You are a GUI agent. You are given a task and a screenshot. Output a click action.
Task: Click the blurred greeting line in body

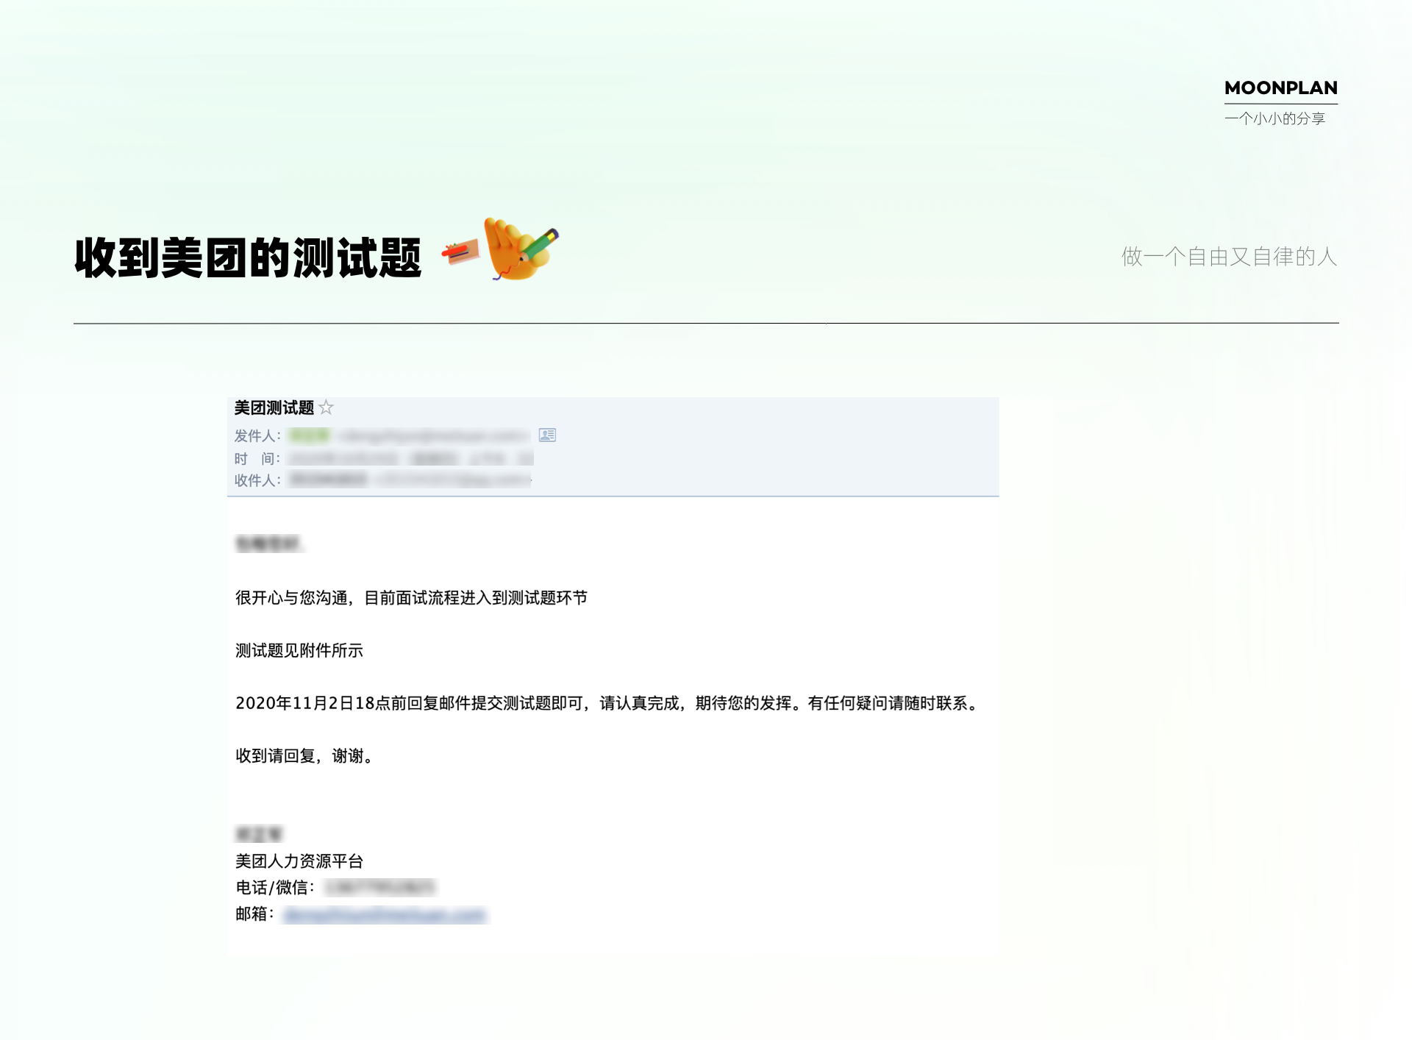268,544
